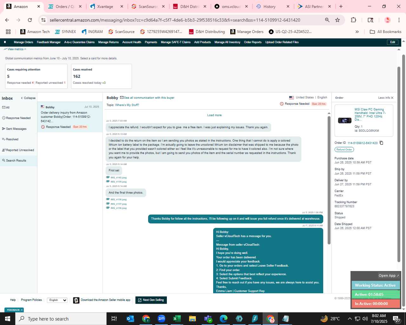Open Excel from the taskbar
The height and width of the screenshot is (325, 406).
click(177, 319)
